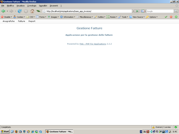Open the Home page icon
Screen dimensions: 179x134
[32, 11]
